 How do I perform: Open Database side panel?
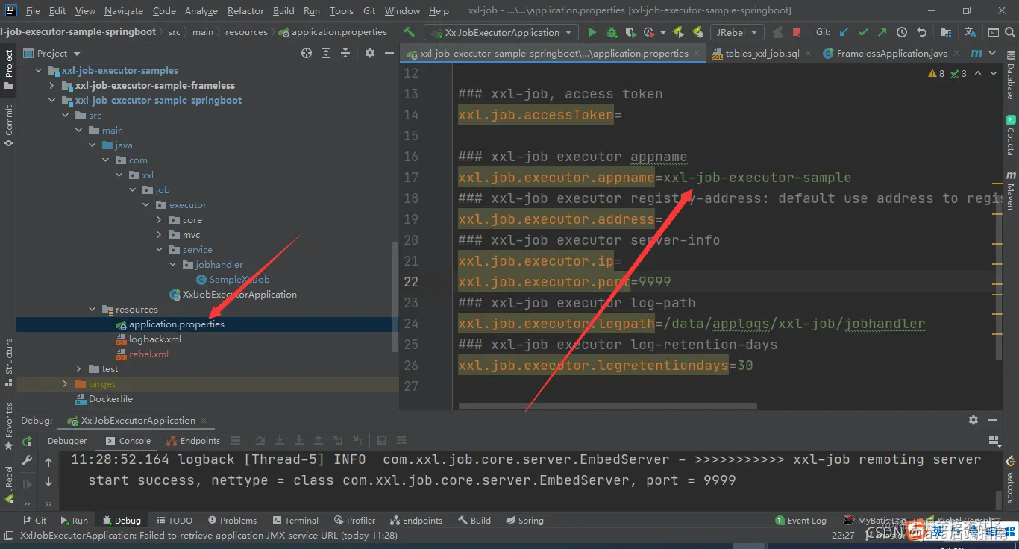(1011, 77)
